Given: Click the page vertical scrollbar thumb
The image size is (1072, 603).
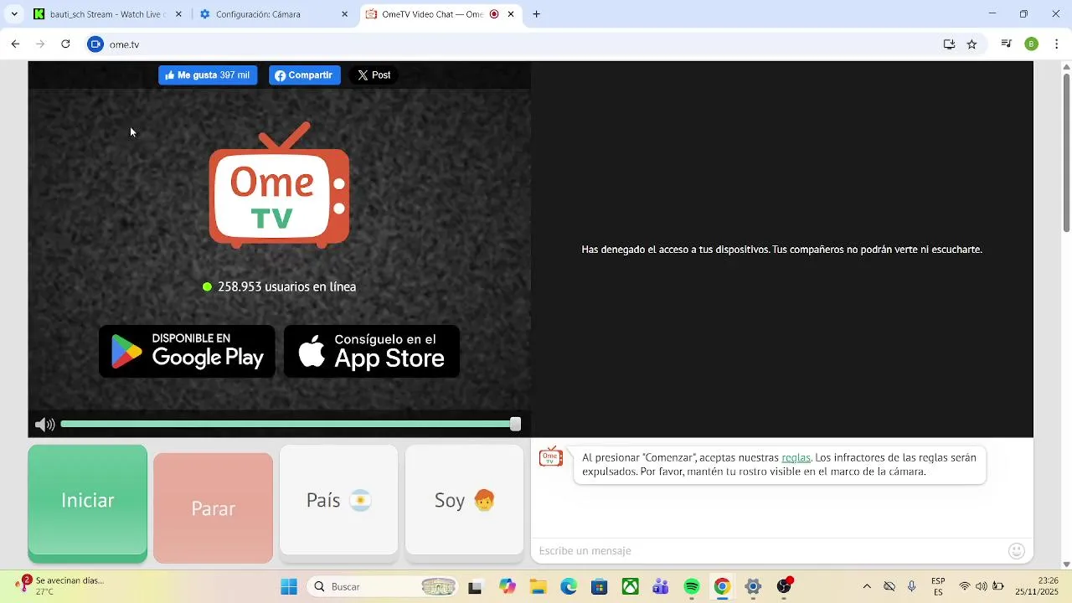Looking at the screenshot, I should (1066, 152).
